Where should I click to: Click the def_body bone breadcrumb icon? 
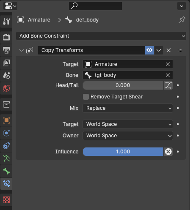point(69,20)
